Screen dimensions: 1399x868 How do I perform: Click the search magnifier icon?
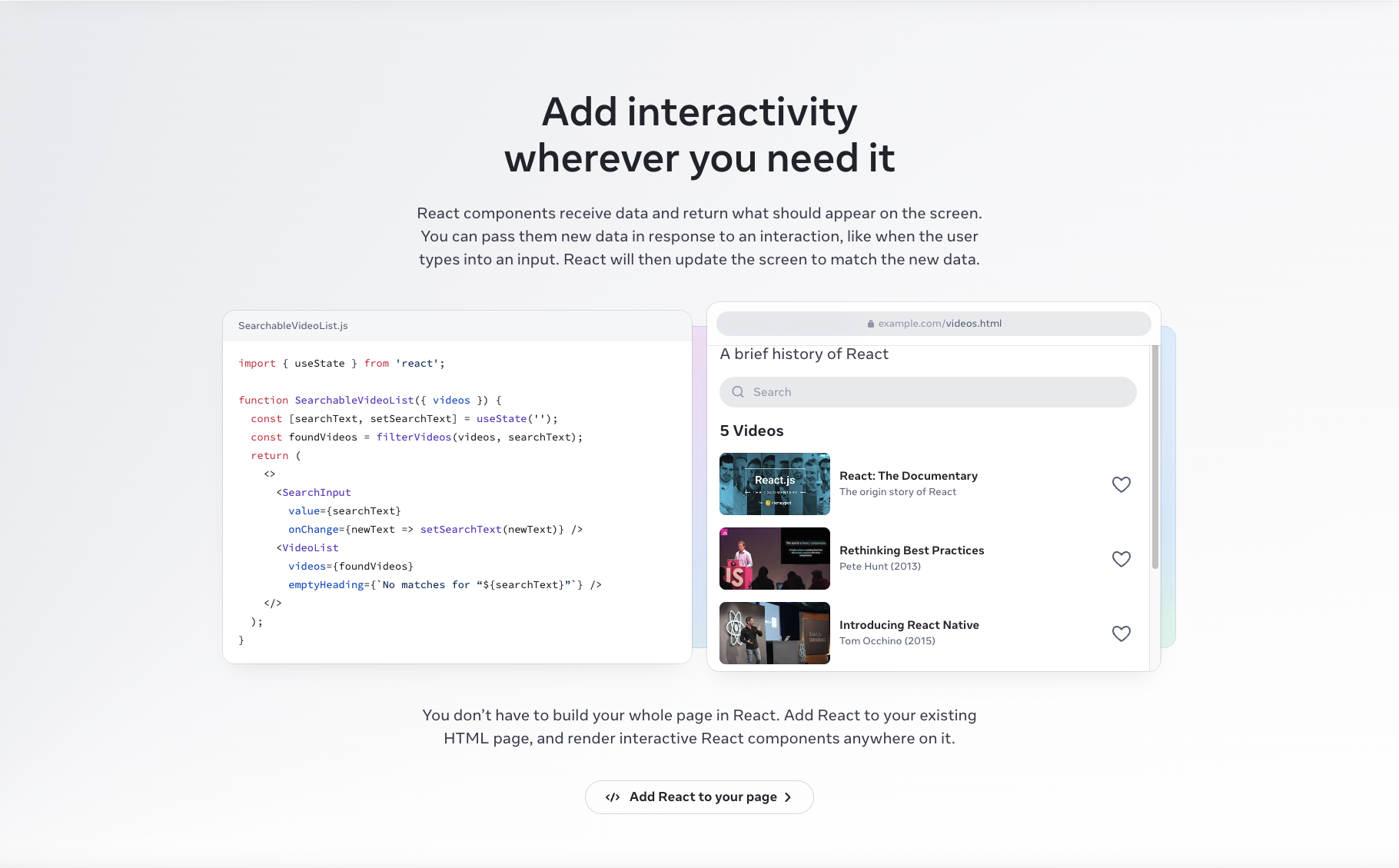pos(738,392)
